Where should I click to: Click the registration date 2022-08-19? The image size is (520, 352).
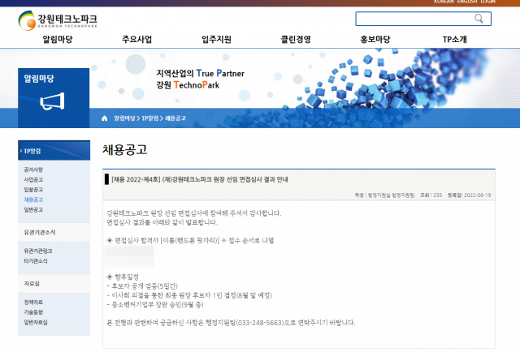(x=470, y=195)
